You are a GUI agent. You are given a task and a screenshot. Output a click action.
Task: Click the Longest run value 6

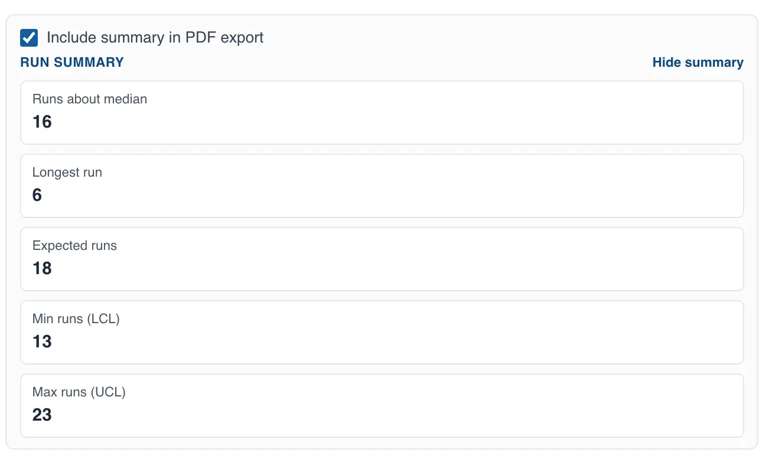(37, 195)
